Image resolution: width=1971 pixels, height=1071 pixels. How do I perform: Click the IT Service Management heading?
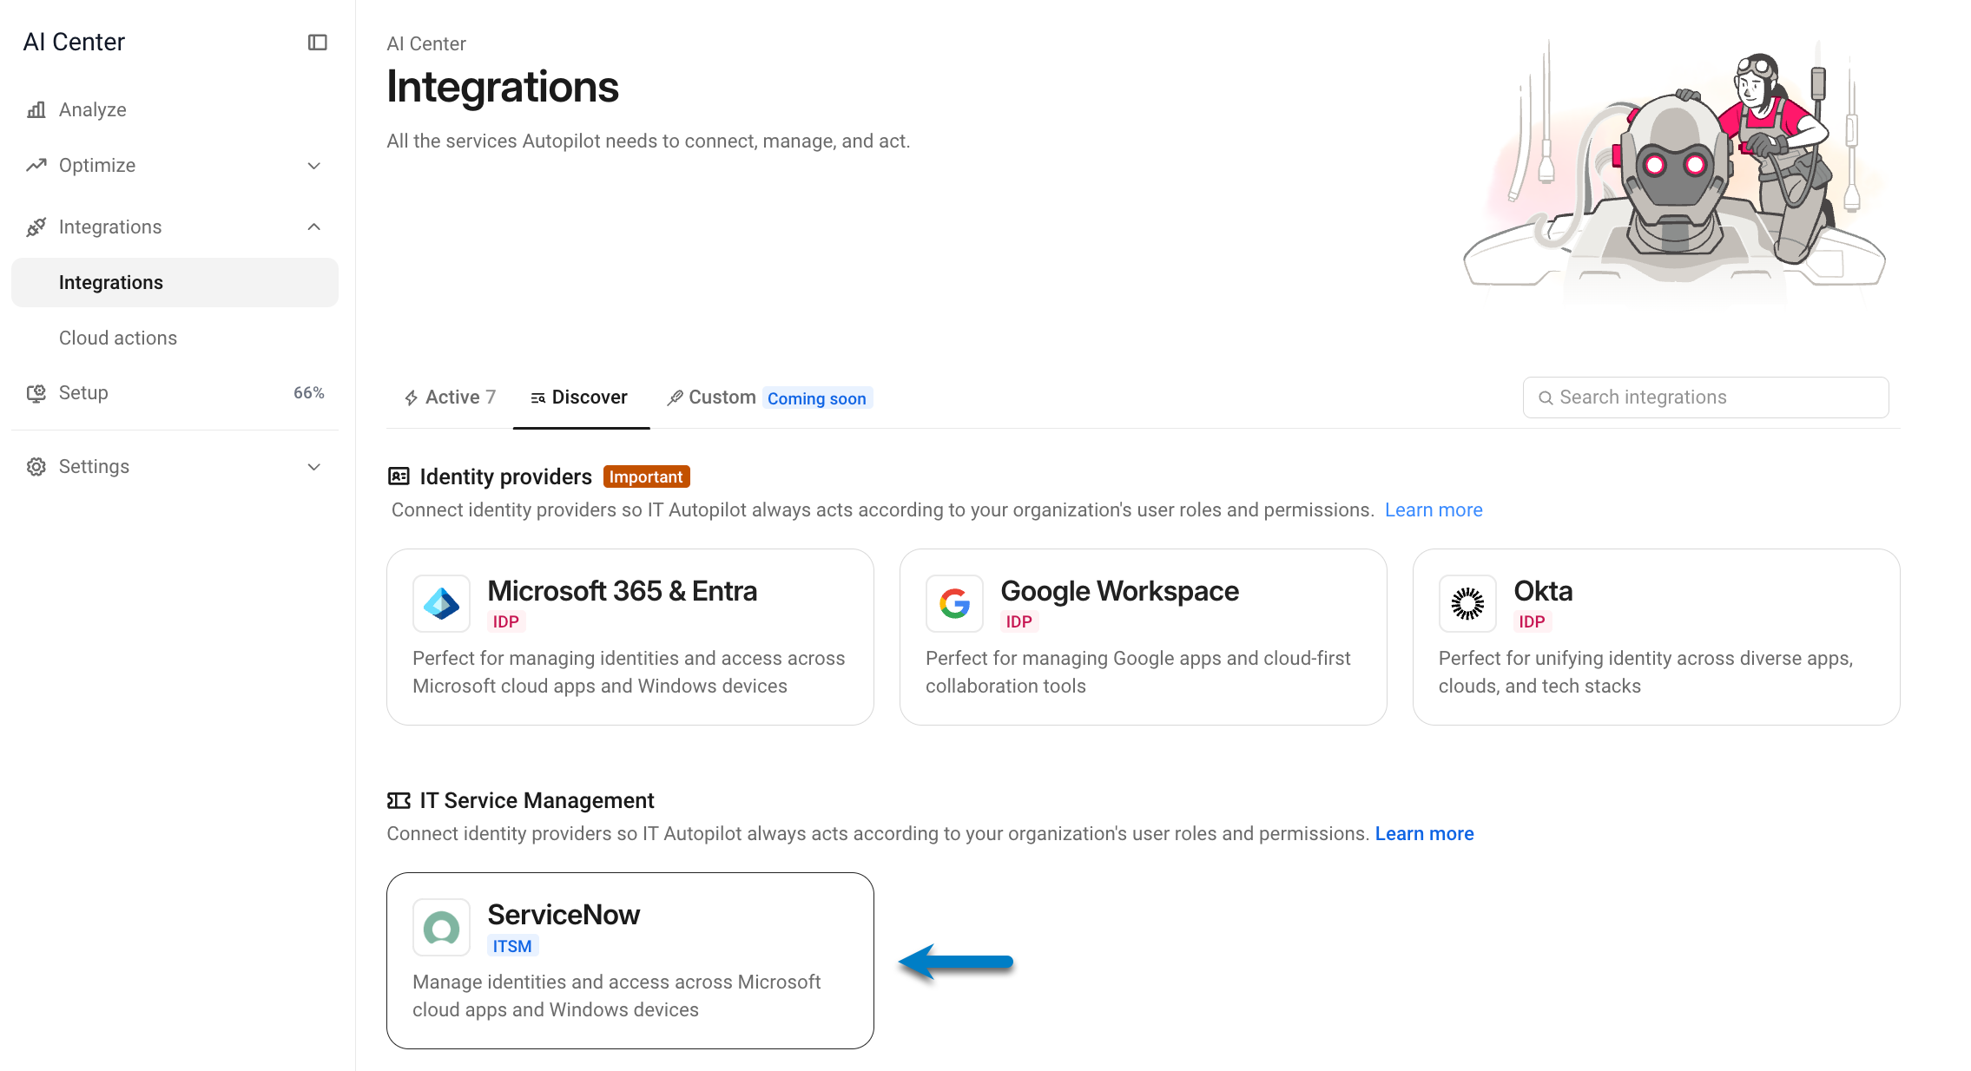click(x=537, y=801)
